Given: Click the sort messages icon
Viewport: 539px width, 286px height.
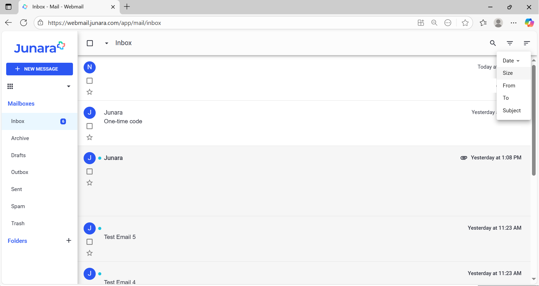Looking at the screenshot, I should 527,43.
